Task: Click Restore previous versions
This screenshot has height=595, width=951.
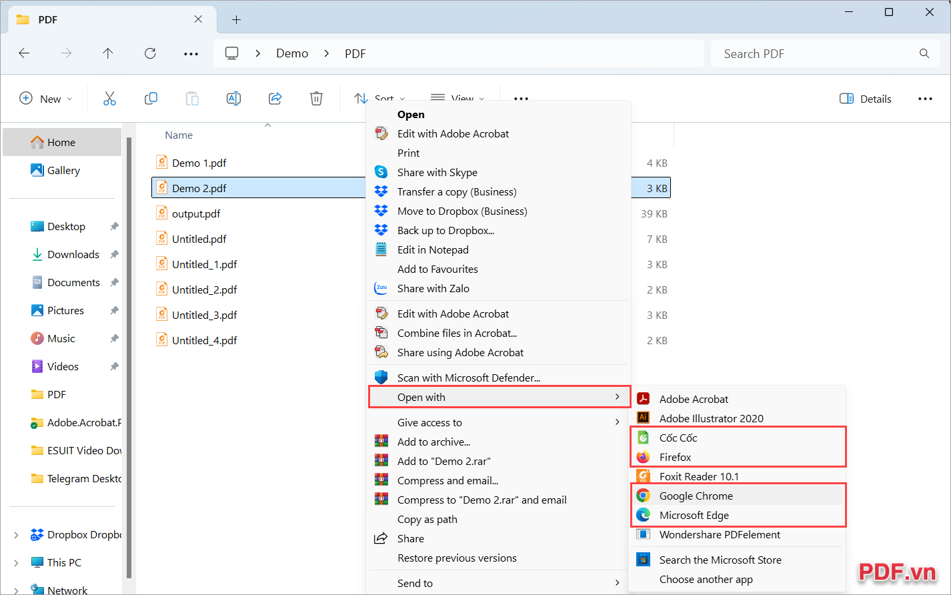Action: pos(499,558)
